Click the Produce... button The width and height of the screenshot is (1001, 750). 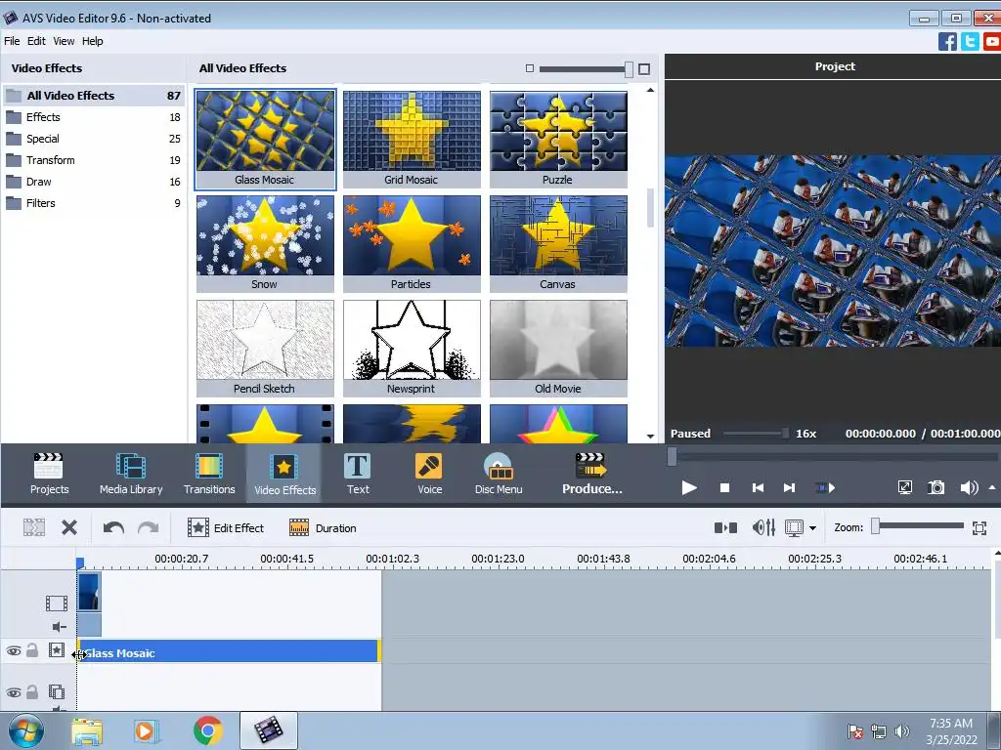591,474
